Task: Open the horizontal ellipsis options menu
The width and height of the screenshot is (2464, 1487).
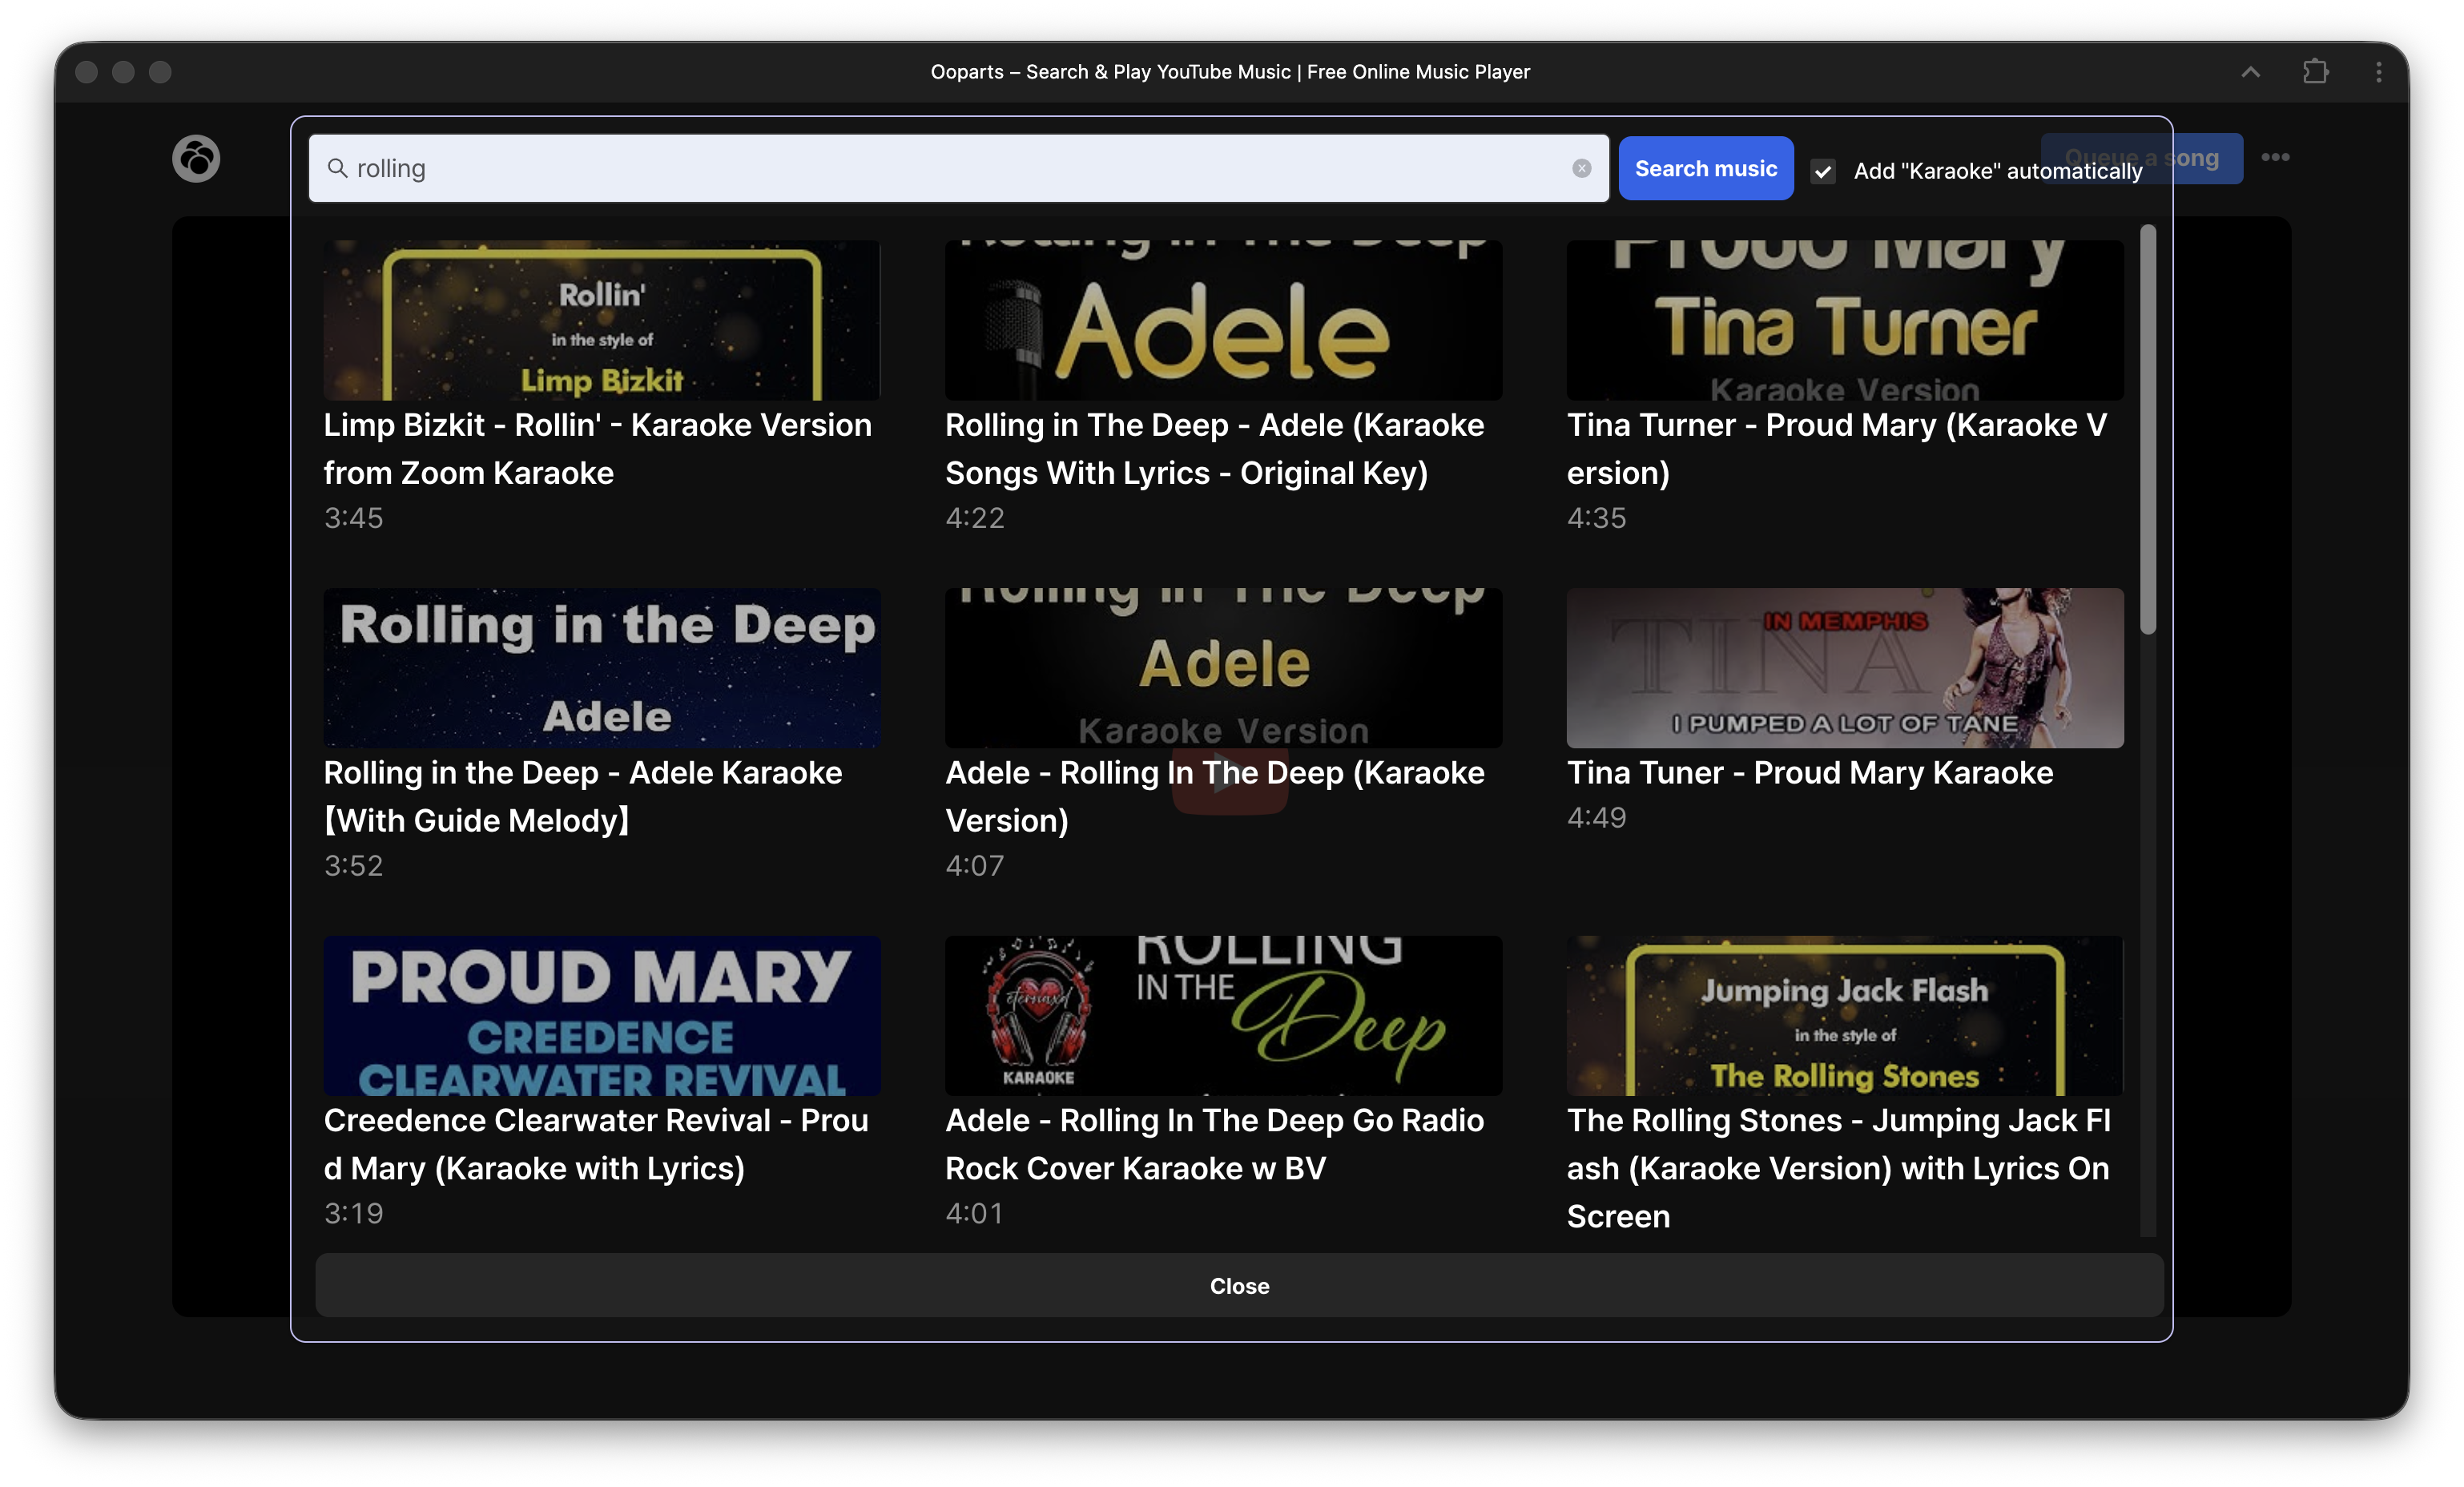Action: [2275, 157]
